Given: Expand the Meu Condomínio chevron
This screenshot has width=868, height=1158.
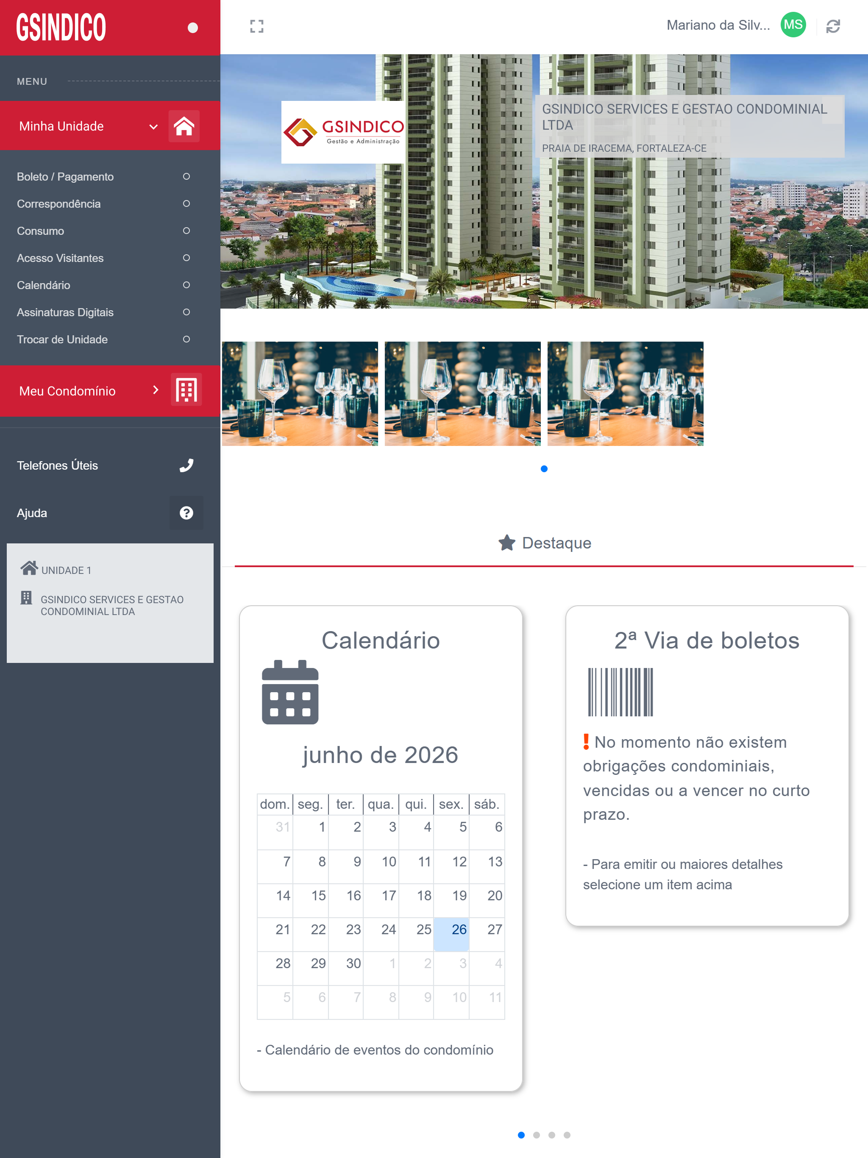Looking at the screenshot, I should coord(156,390).
